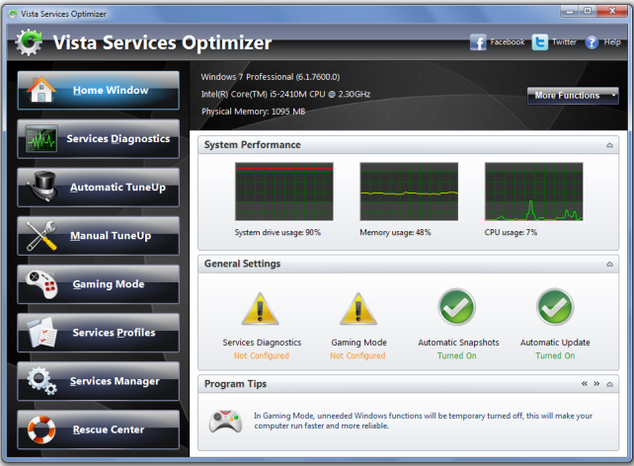This screenshot has width=634, height=466.
Task: Click the blue Help question mark icon
Action: (592, 42)
